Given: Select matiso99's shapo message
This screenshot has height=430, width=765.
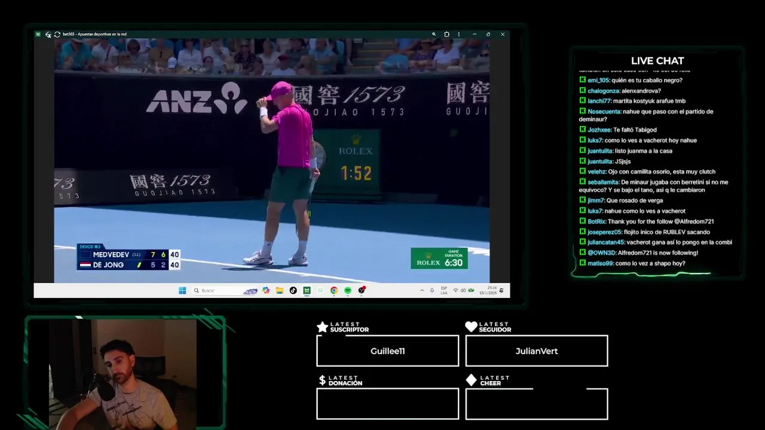Looking at the screenshot, I should tap(632, 263).
